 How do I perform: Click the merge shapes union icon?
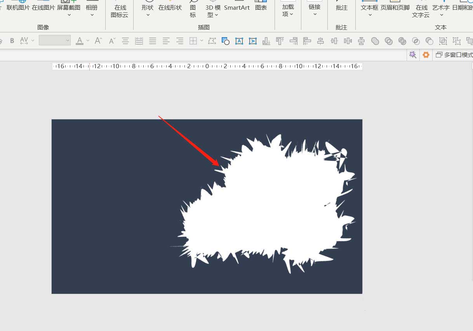(x=375, y=41)
